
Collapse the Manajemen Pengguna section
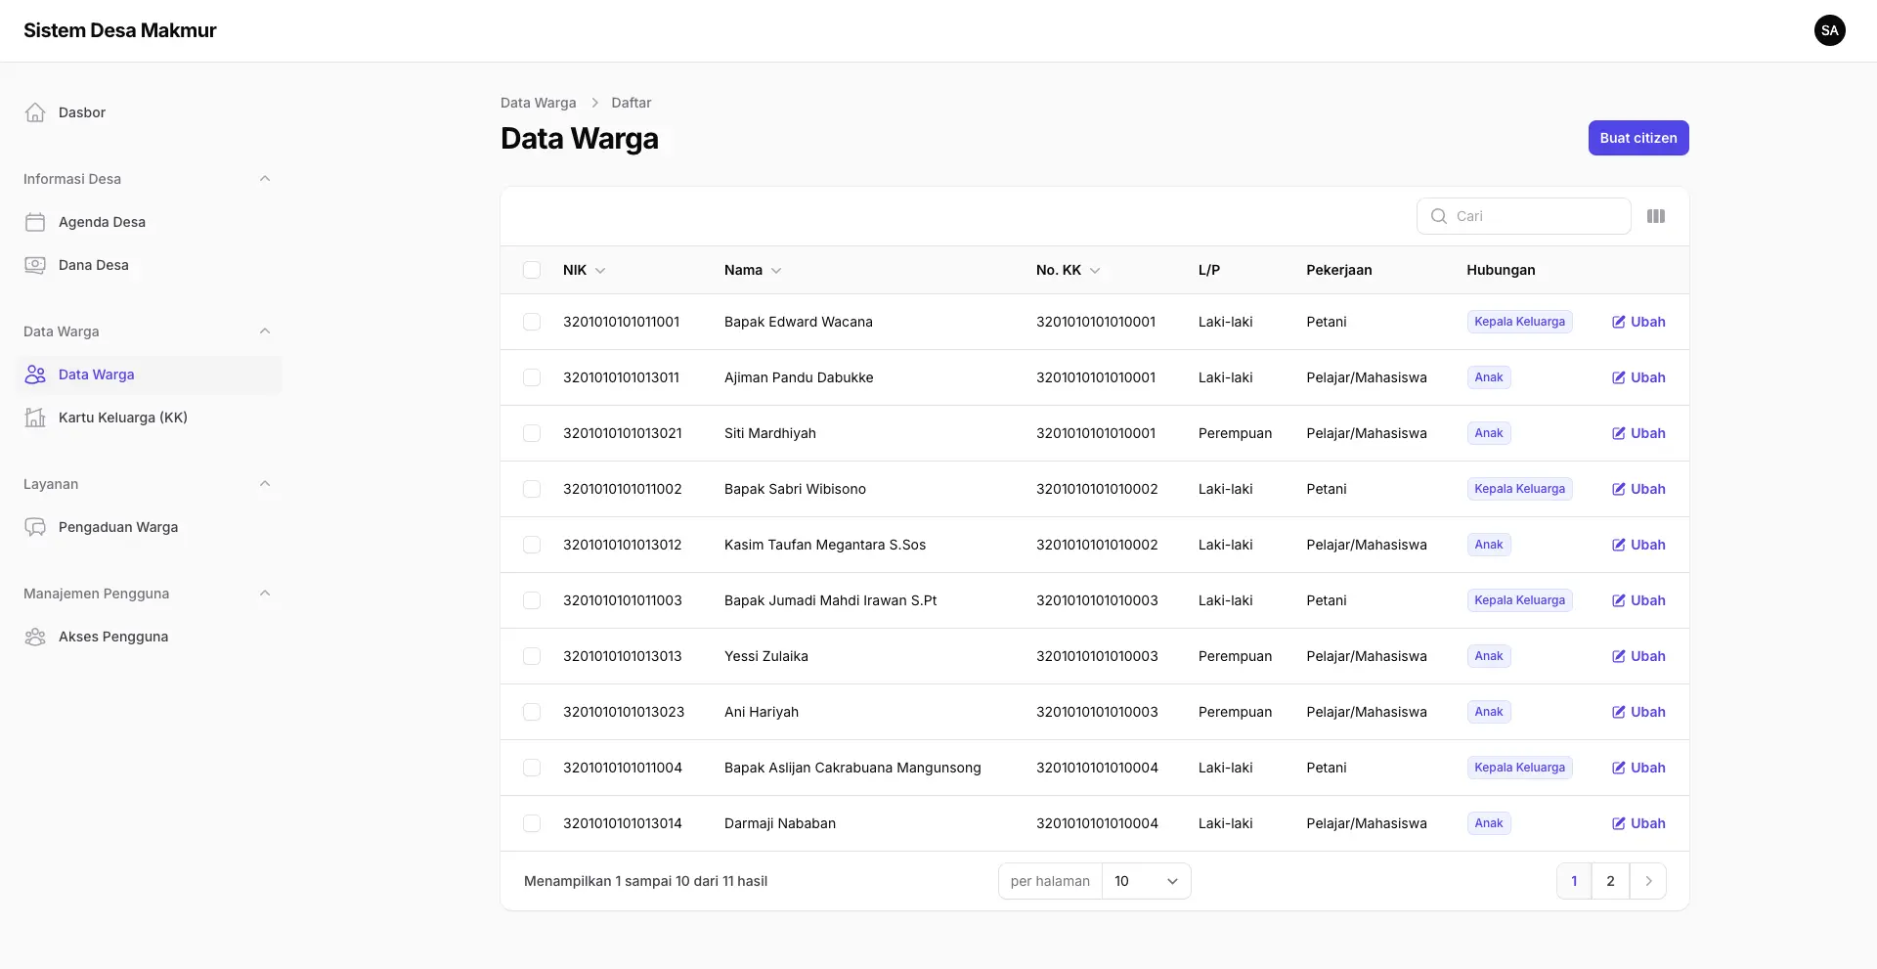coord(265,594)
